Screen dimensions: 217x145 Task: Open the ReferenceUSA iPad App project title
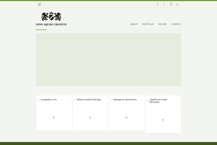(89, 99)
